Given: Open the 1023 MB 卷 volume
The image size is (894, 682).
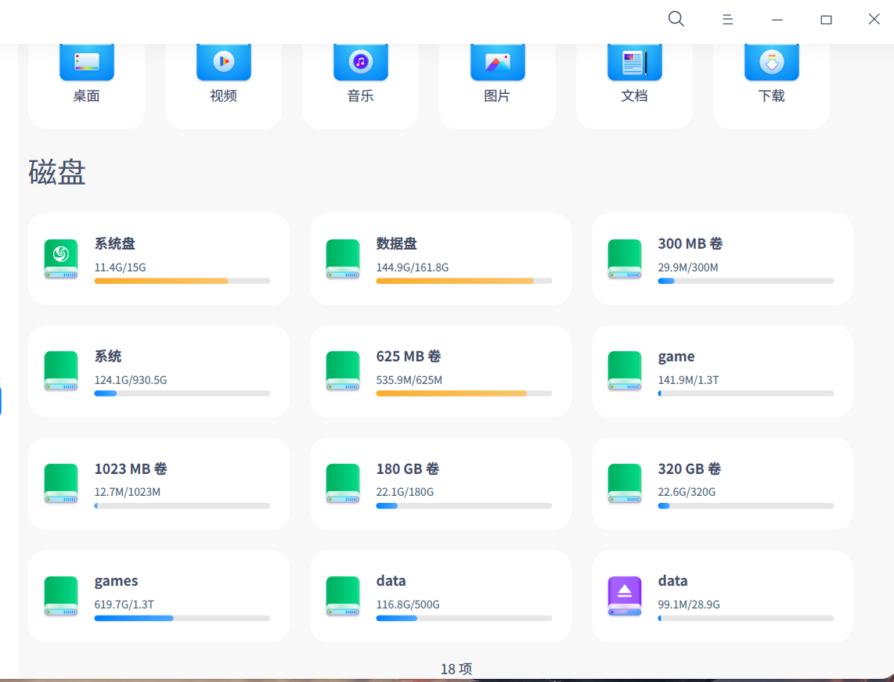Looking at the screenshot, I should 158,483.
